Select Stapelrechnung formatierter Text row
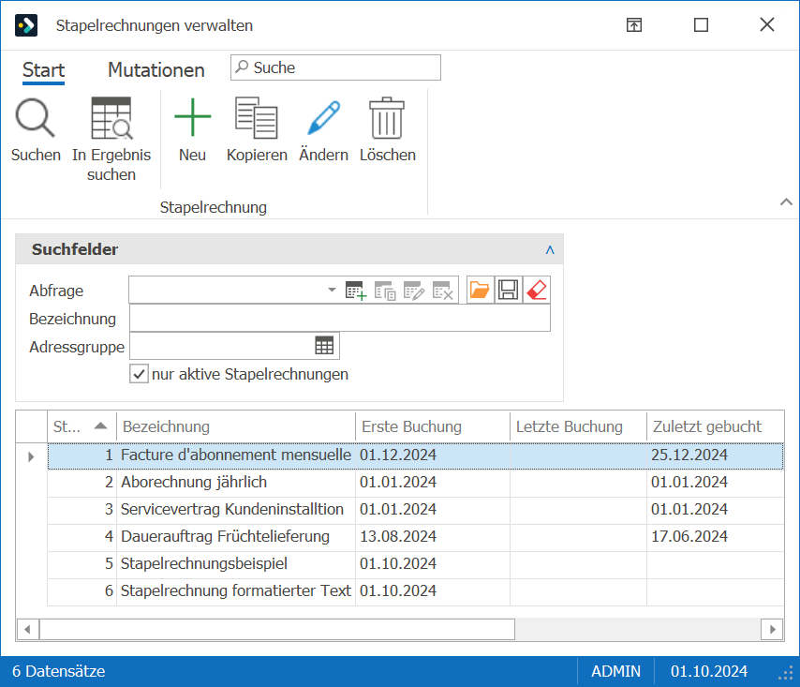Screen dimensions: 800x687 416,590
